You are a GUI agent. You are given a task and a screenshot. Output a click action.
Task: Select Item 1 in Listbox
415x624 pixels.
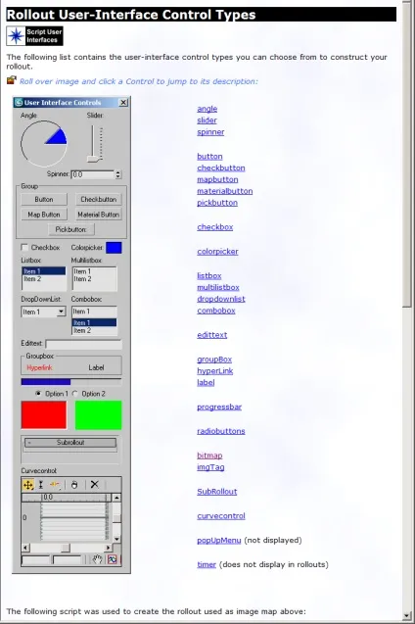[x=43, y=271]
